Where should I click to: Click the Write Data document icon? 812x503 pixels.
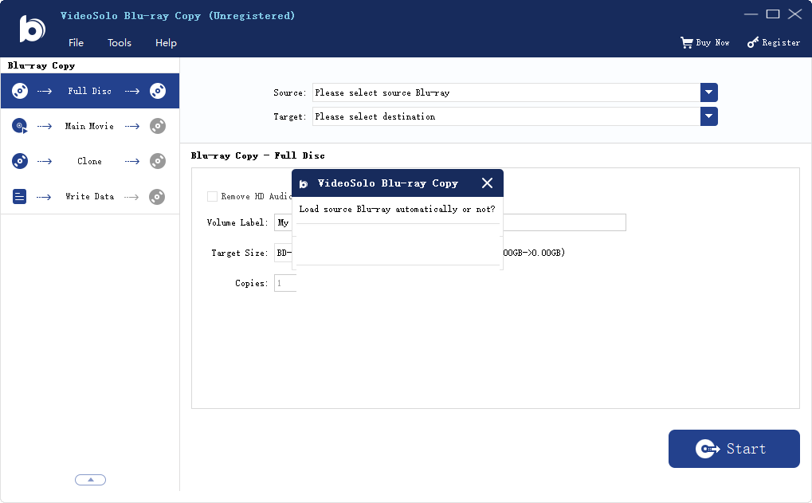coord(20,196)
